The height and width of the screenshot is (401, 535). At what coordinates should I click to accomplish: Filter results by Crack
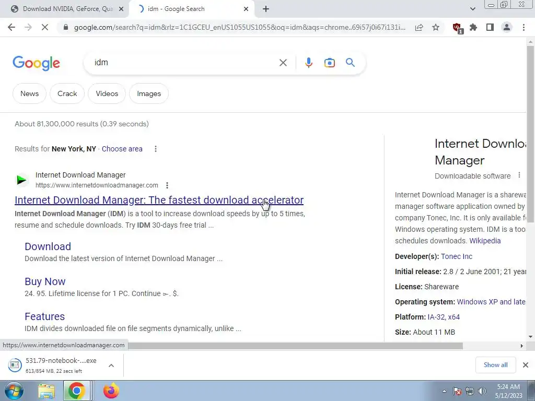click(67, 93)
